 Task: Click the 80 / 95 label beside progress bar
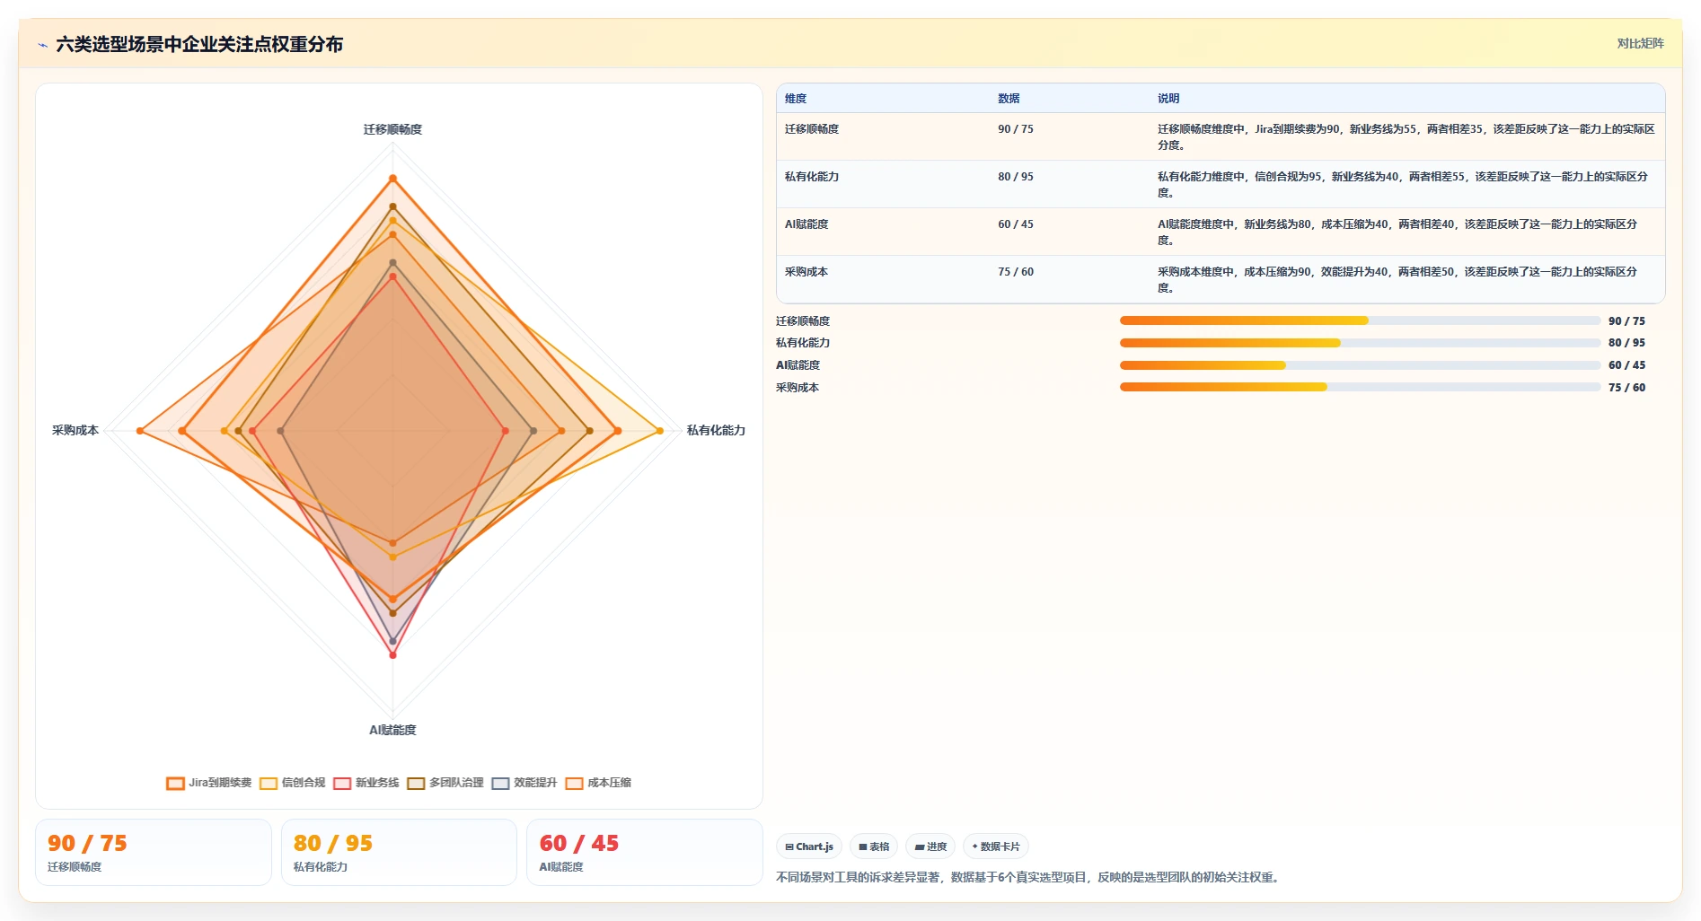click(1626, 343)
